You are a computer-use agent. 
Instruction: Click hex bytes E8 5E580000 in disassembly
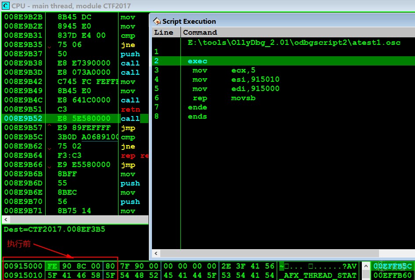tap(84, 118)
